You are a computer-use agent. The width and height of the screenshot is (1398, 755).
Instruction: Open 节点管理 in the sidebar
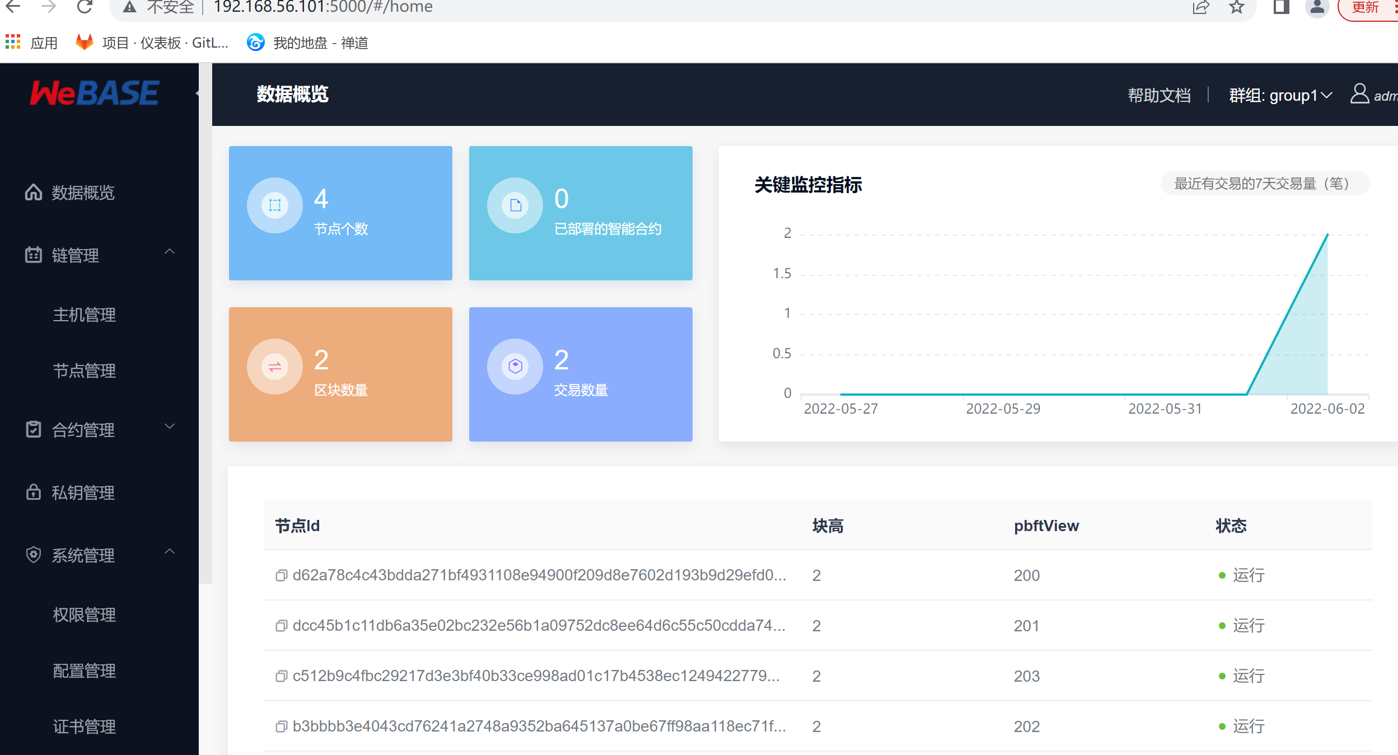85,371
